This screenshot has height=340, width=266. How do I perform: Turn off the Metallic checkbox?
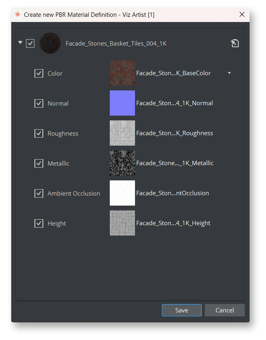click(x=39, y=163)
